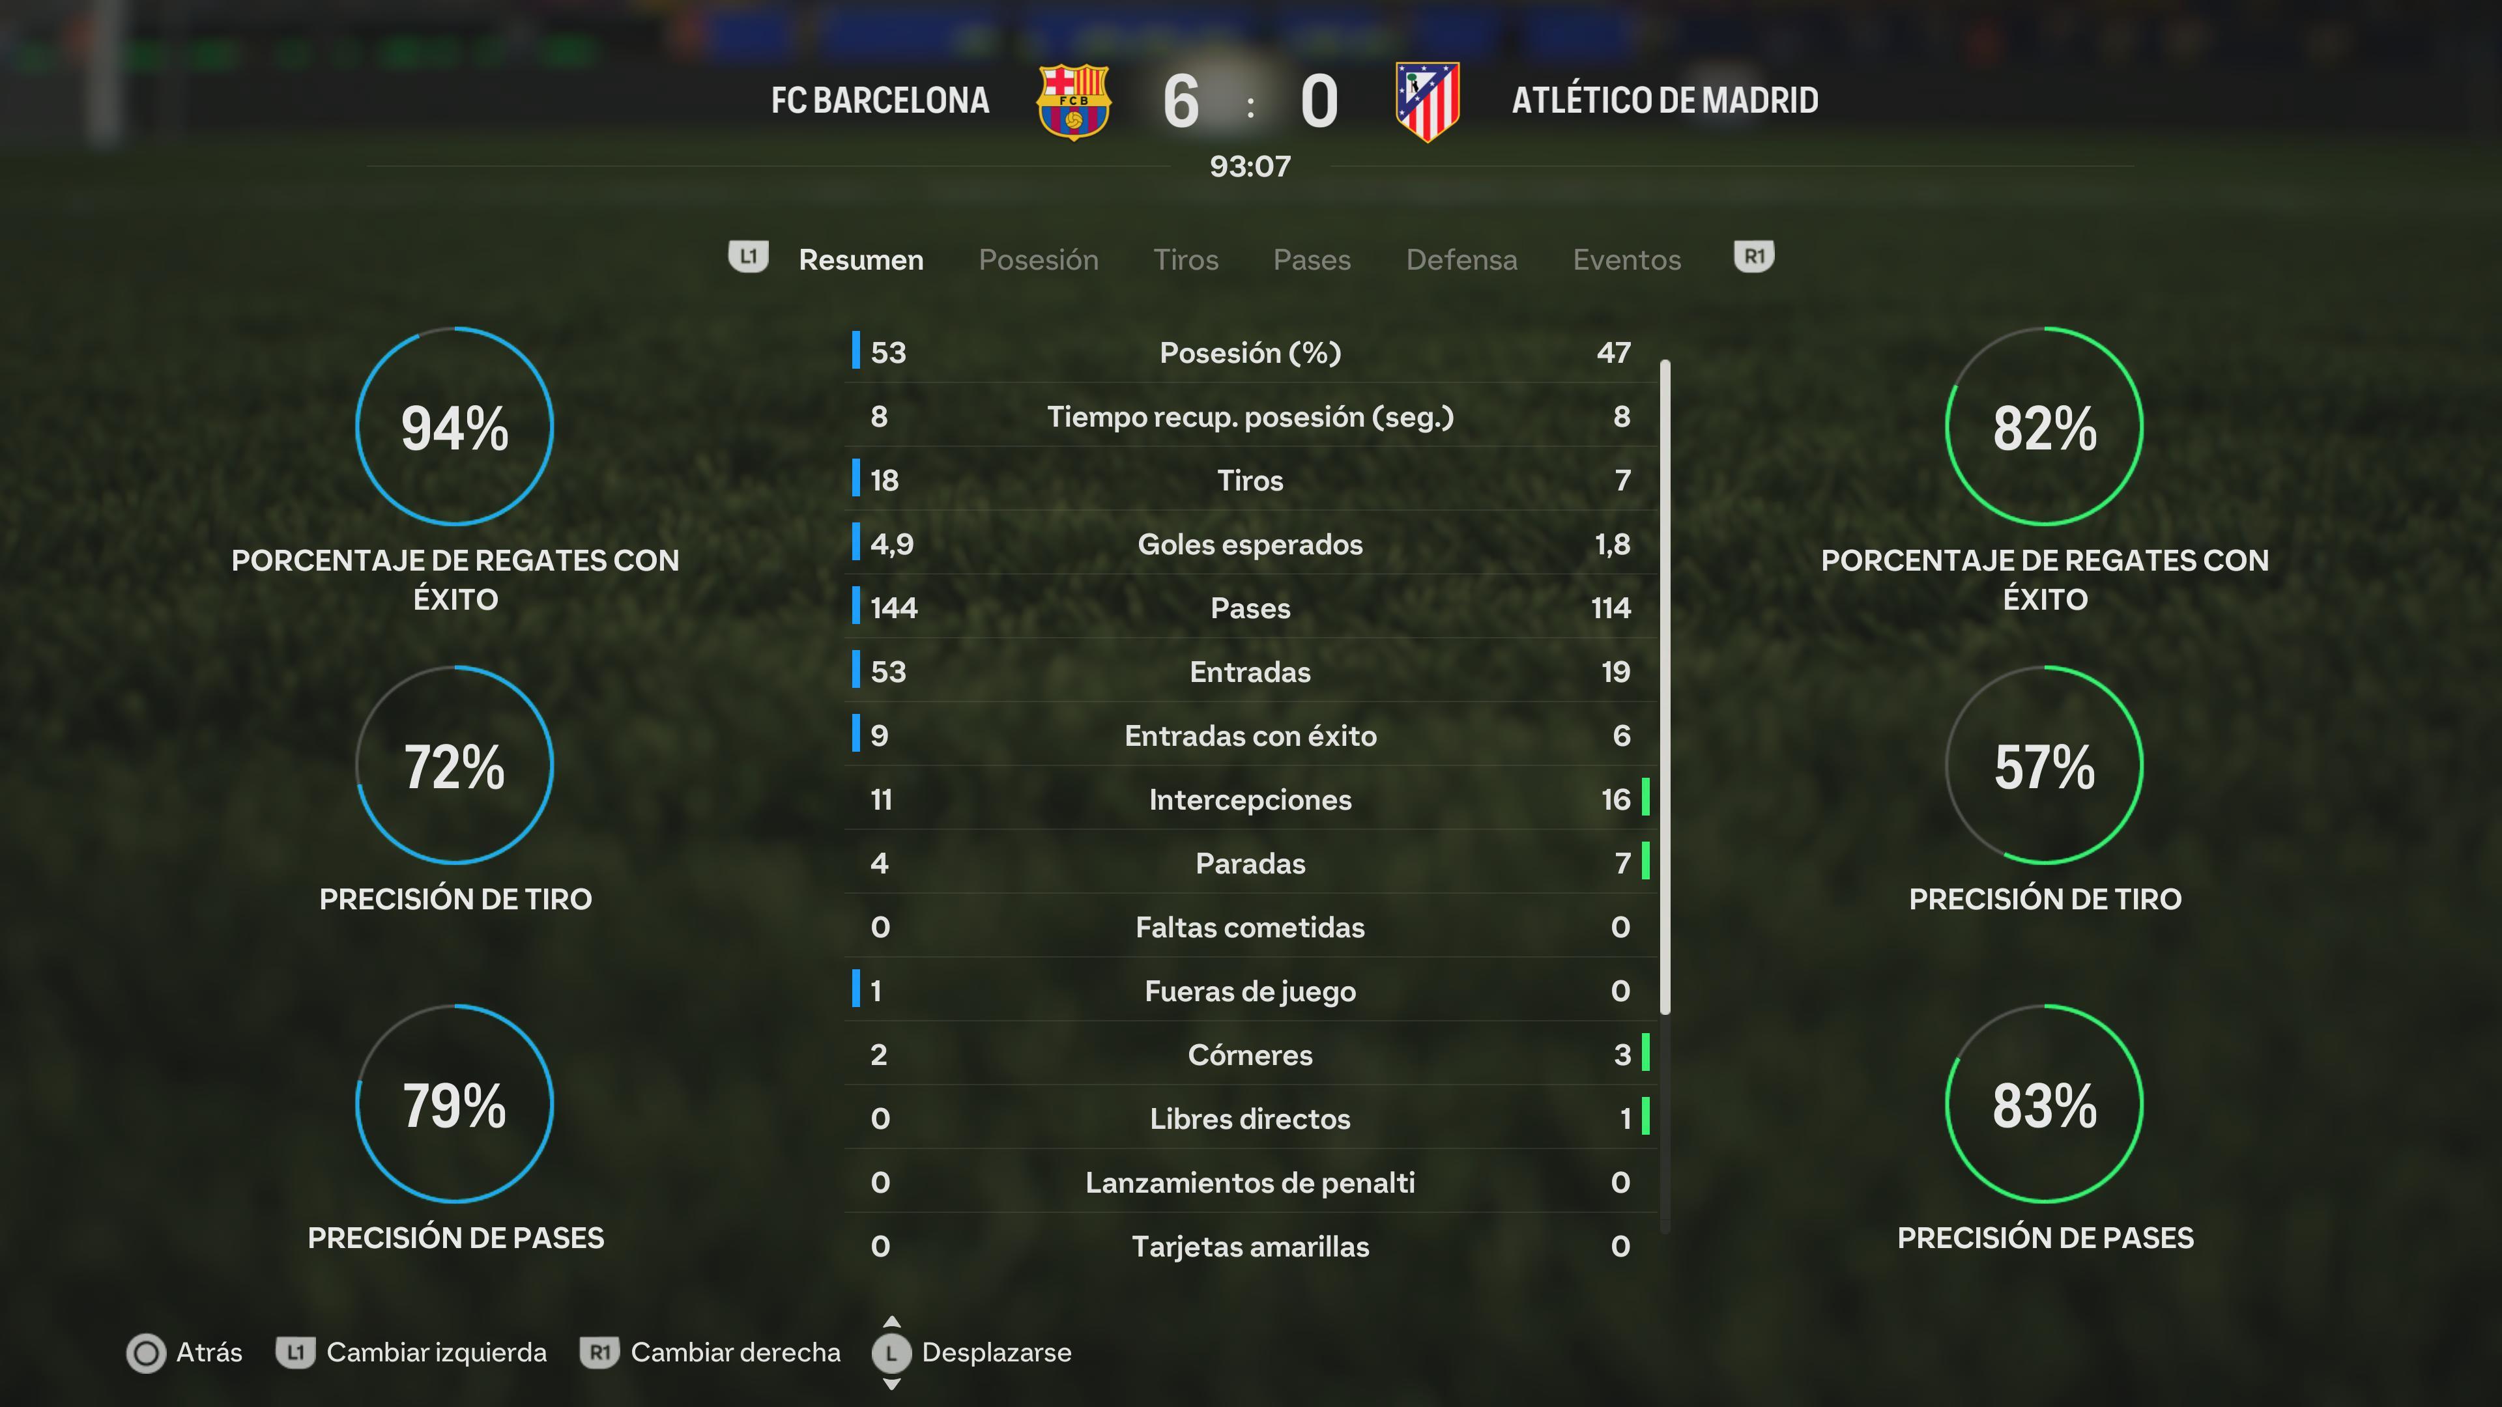Screen dimensions: 2502x1407
Task: Switch to the Tiros tab
Action: click(1185, 261)
